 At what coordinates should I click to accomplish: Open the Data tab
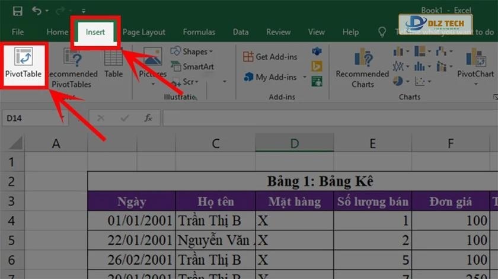241,32
